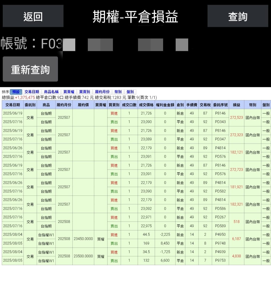
Task: Click the 倉別 column header
Action: [180, 105]
